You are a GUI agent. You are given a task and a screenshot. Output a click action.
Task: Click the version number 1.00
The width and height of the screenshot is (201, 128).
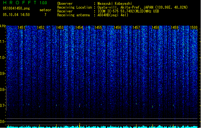pos(43,3)
